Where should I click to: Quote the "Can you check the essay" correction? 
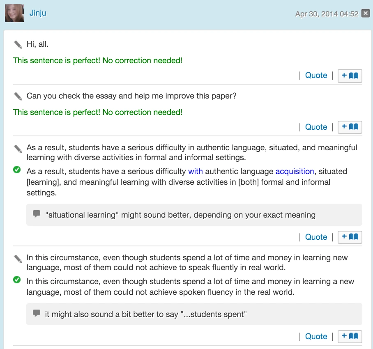point(316,127)
